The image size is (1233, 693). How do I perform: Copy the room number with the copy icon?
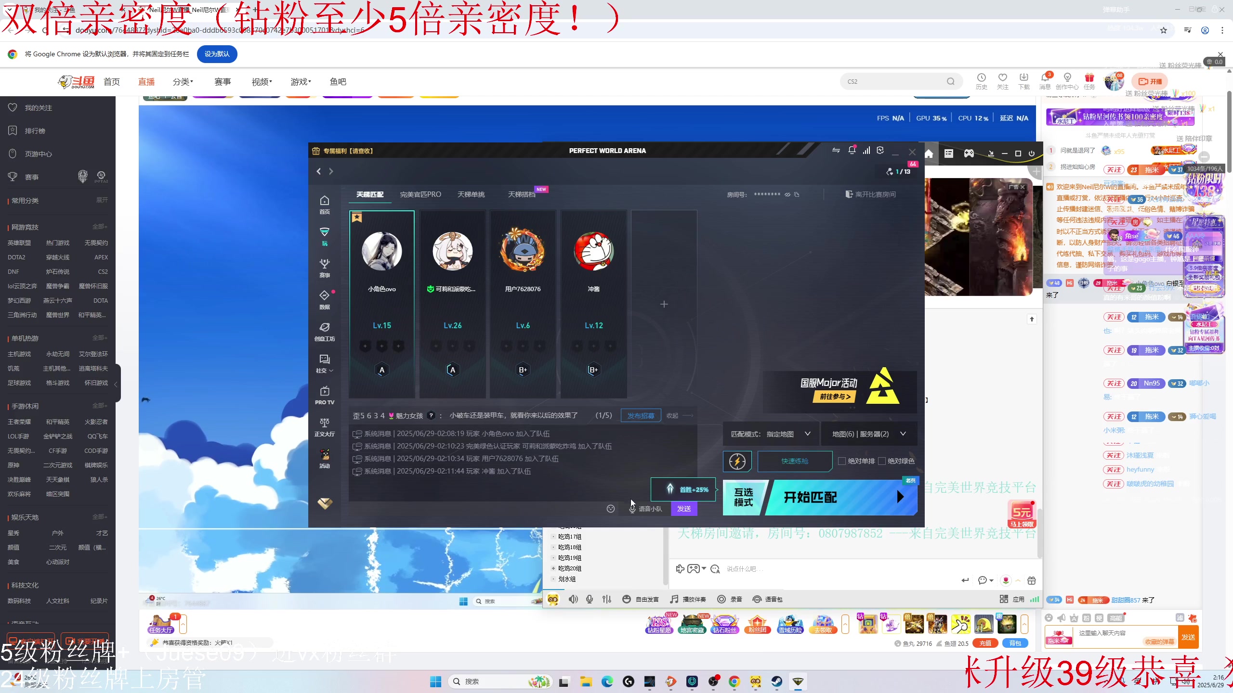point(797,194)
